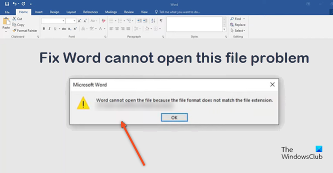Click the Select cursor icon in Editing
This screenshot has width=333, height=173.
(x=232, y=30)
